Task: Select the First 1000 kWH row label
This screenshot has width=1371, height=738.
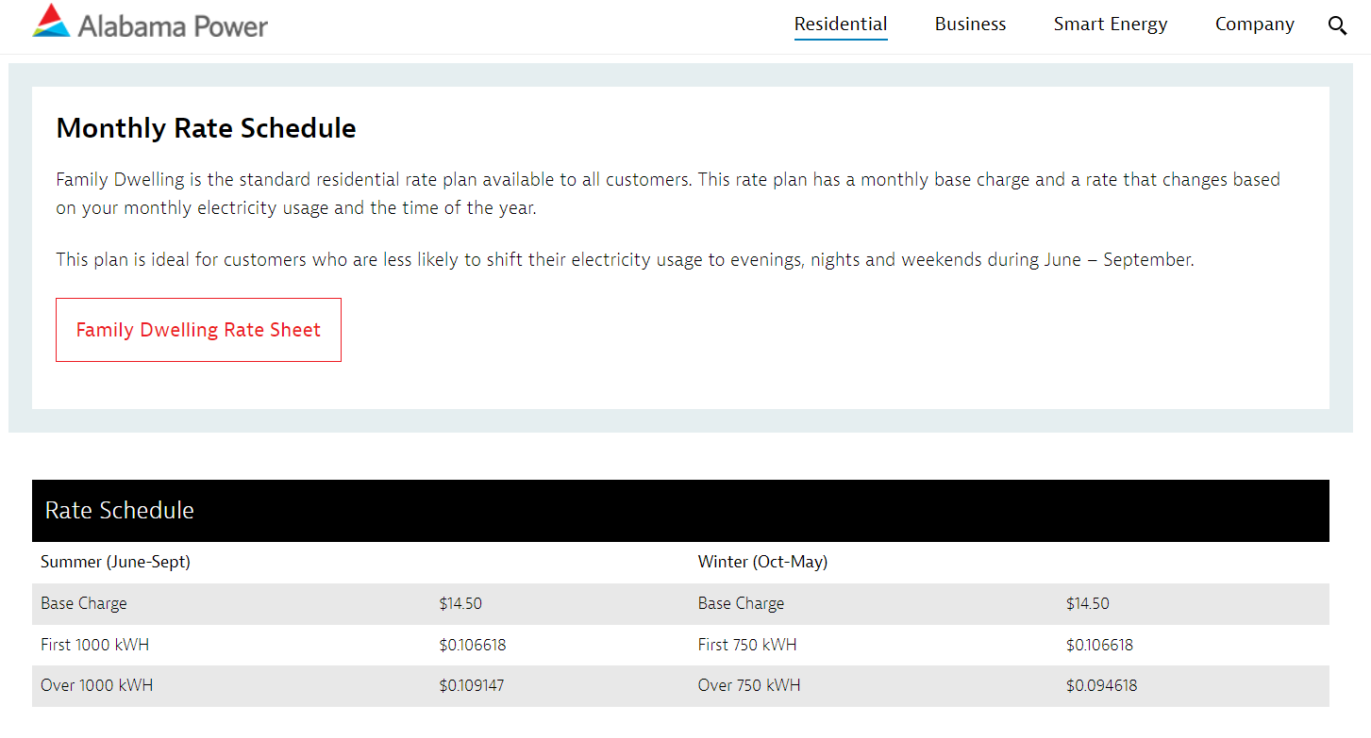Action: (x=95, y=645)
